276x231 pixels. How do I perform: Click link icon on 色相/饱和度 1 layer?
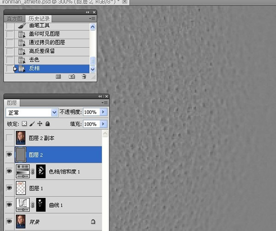tap(33, 171)
